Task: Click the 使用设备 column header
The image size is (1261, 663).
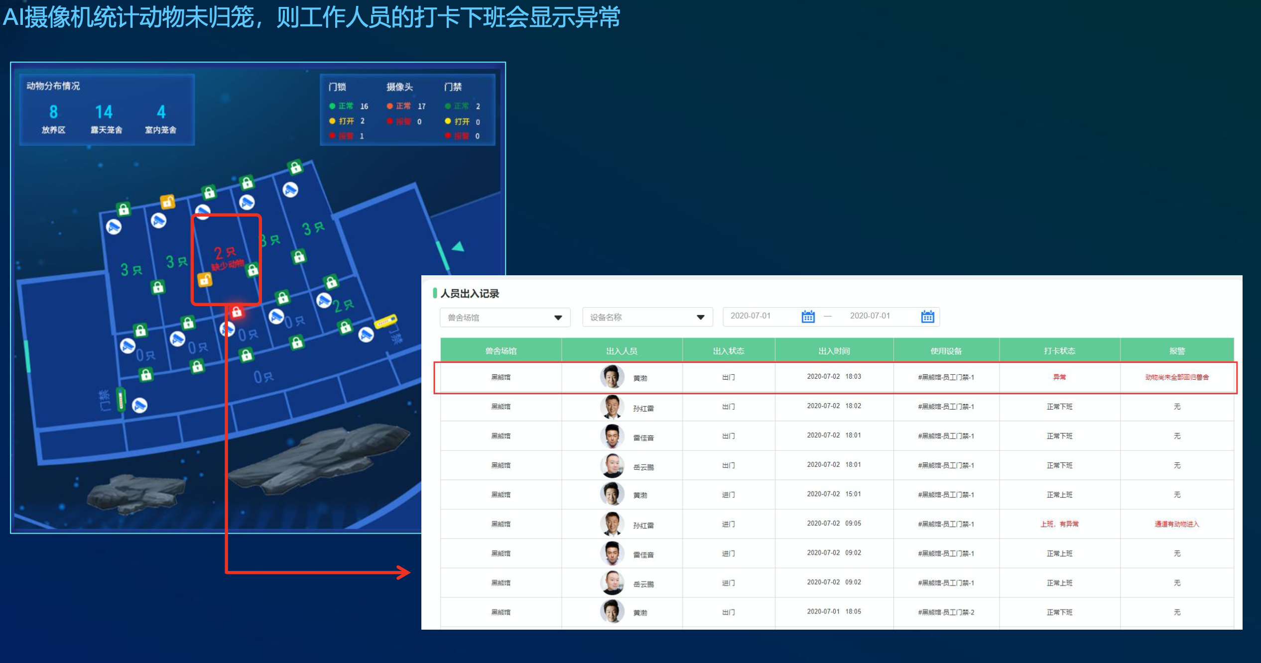Action: (946, 350)
